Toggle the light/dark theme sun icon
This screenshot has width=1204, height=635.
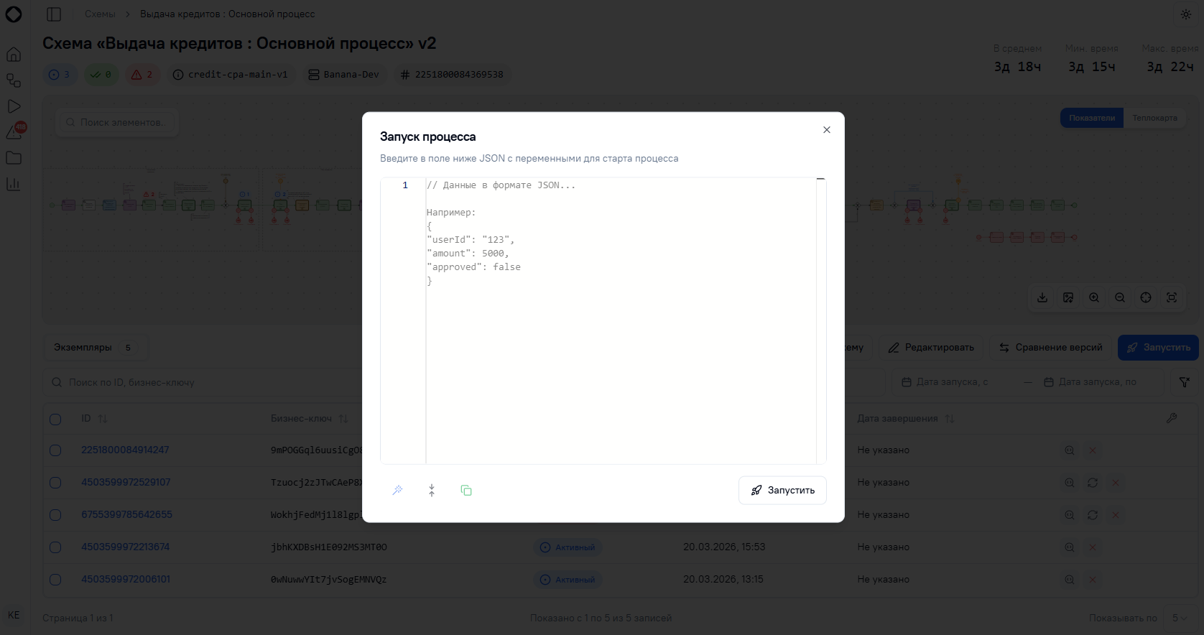(1186, 14)
